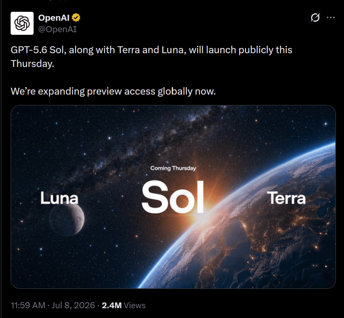The height and width of the screenshot is (318, 344).
Task: Click the moon graphic below Luna
Action: coord(67,218)
